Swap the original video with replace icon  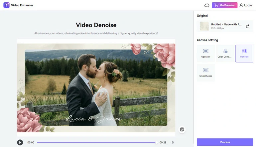[x=247, y=26]
